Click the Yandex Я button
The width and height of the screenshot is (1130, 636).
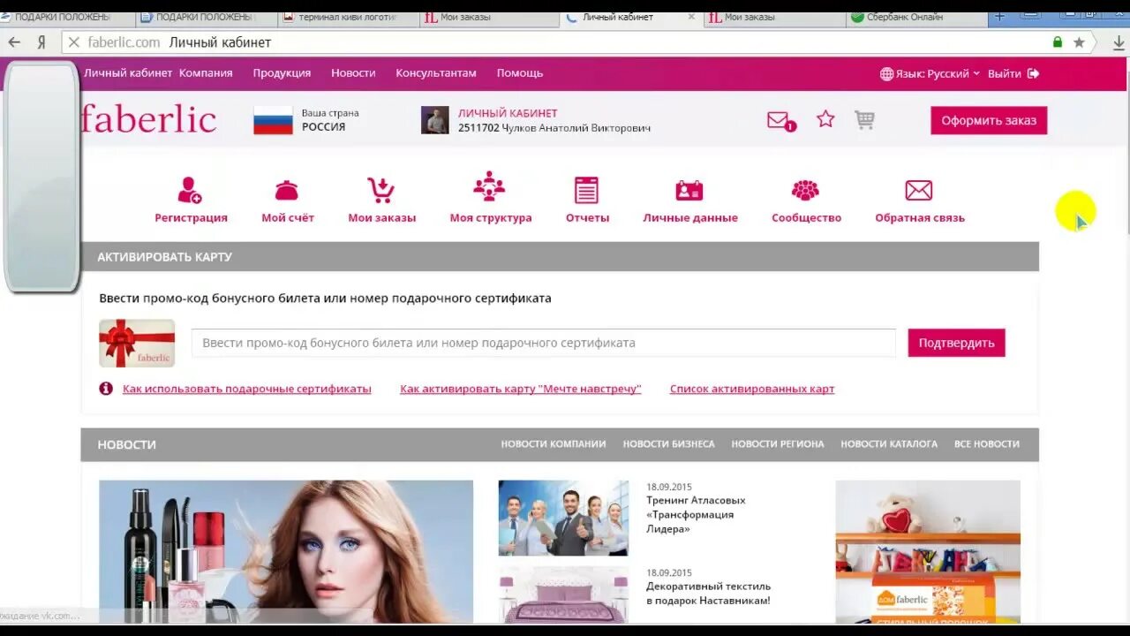click(x=41, y=42)
